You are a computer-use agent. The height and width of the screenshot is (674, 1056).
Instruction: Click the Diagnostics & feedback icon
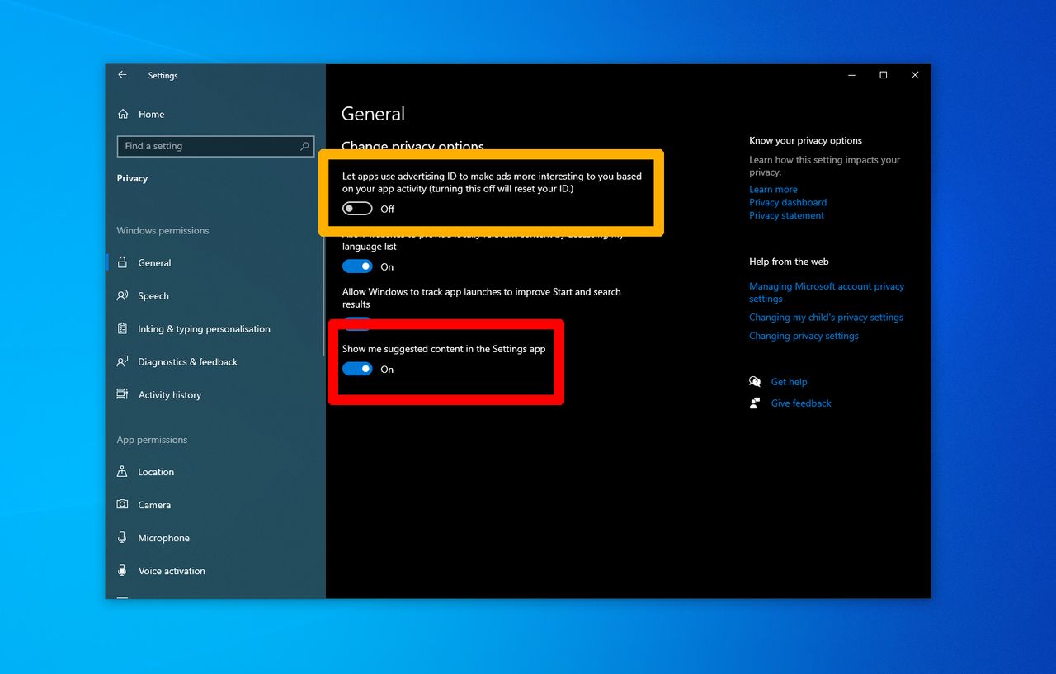[122, 361]
